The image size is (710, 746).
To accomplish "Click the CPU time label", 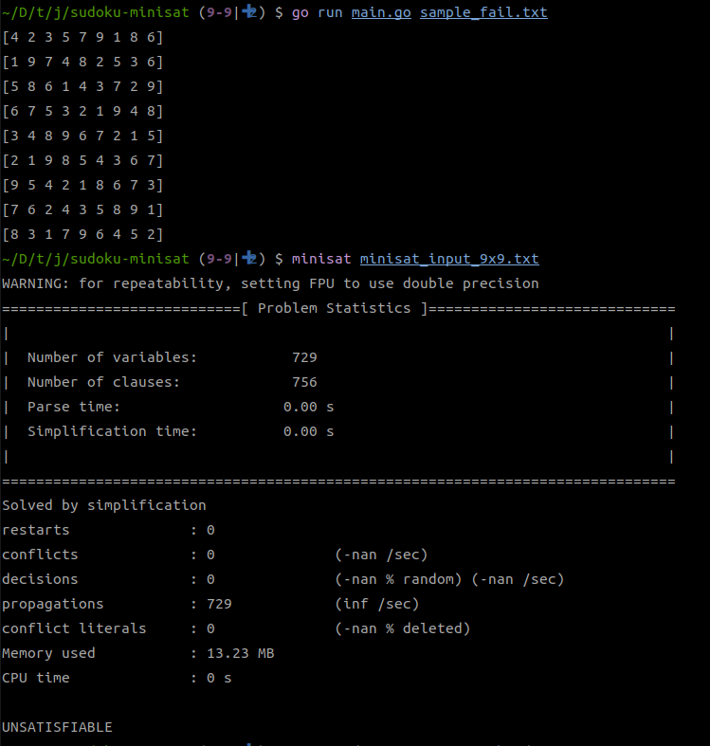I will point(36,678).
